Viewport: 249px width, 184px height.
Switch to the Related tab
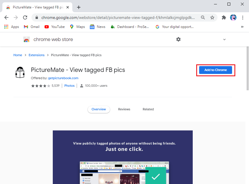(x=148, y=109)
